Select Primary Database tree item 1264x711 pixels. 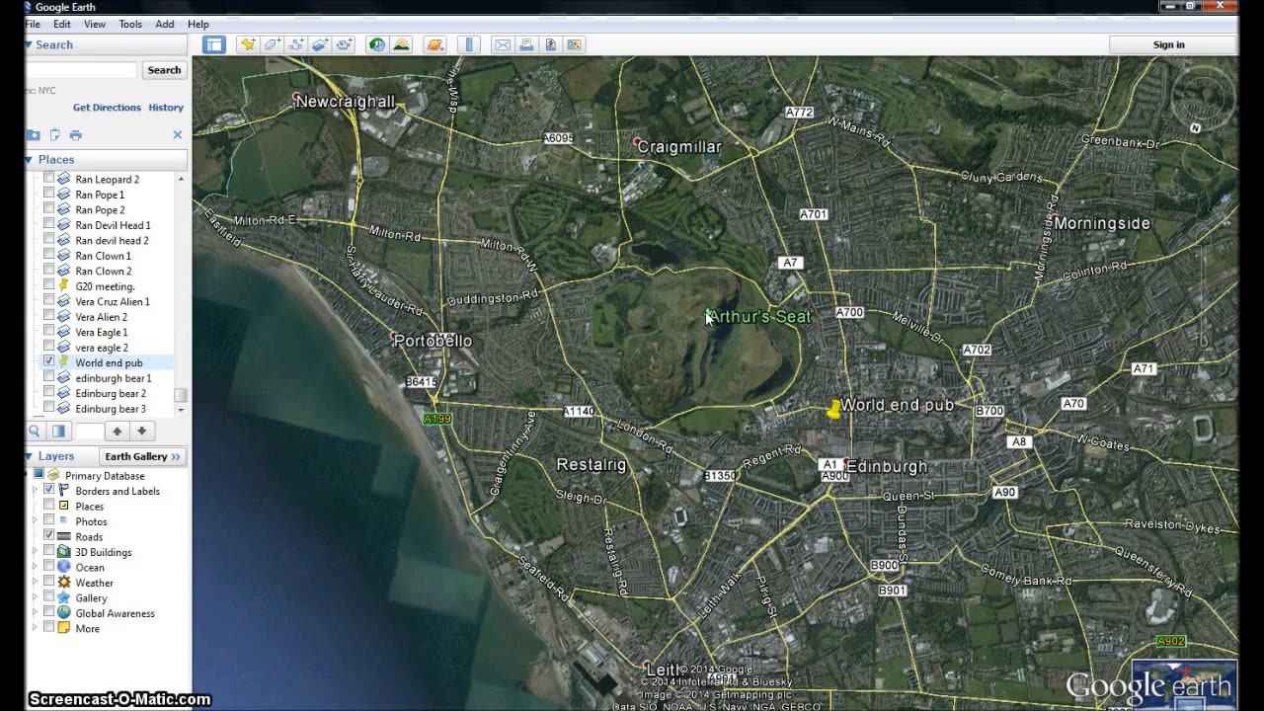[x=105, y=475]
